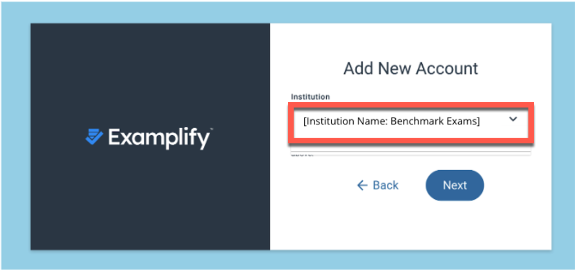Click the Institution field label
The image size is (575, 271).
[x=310, y=97]
